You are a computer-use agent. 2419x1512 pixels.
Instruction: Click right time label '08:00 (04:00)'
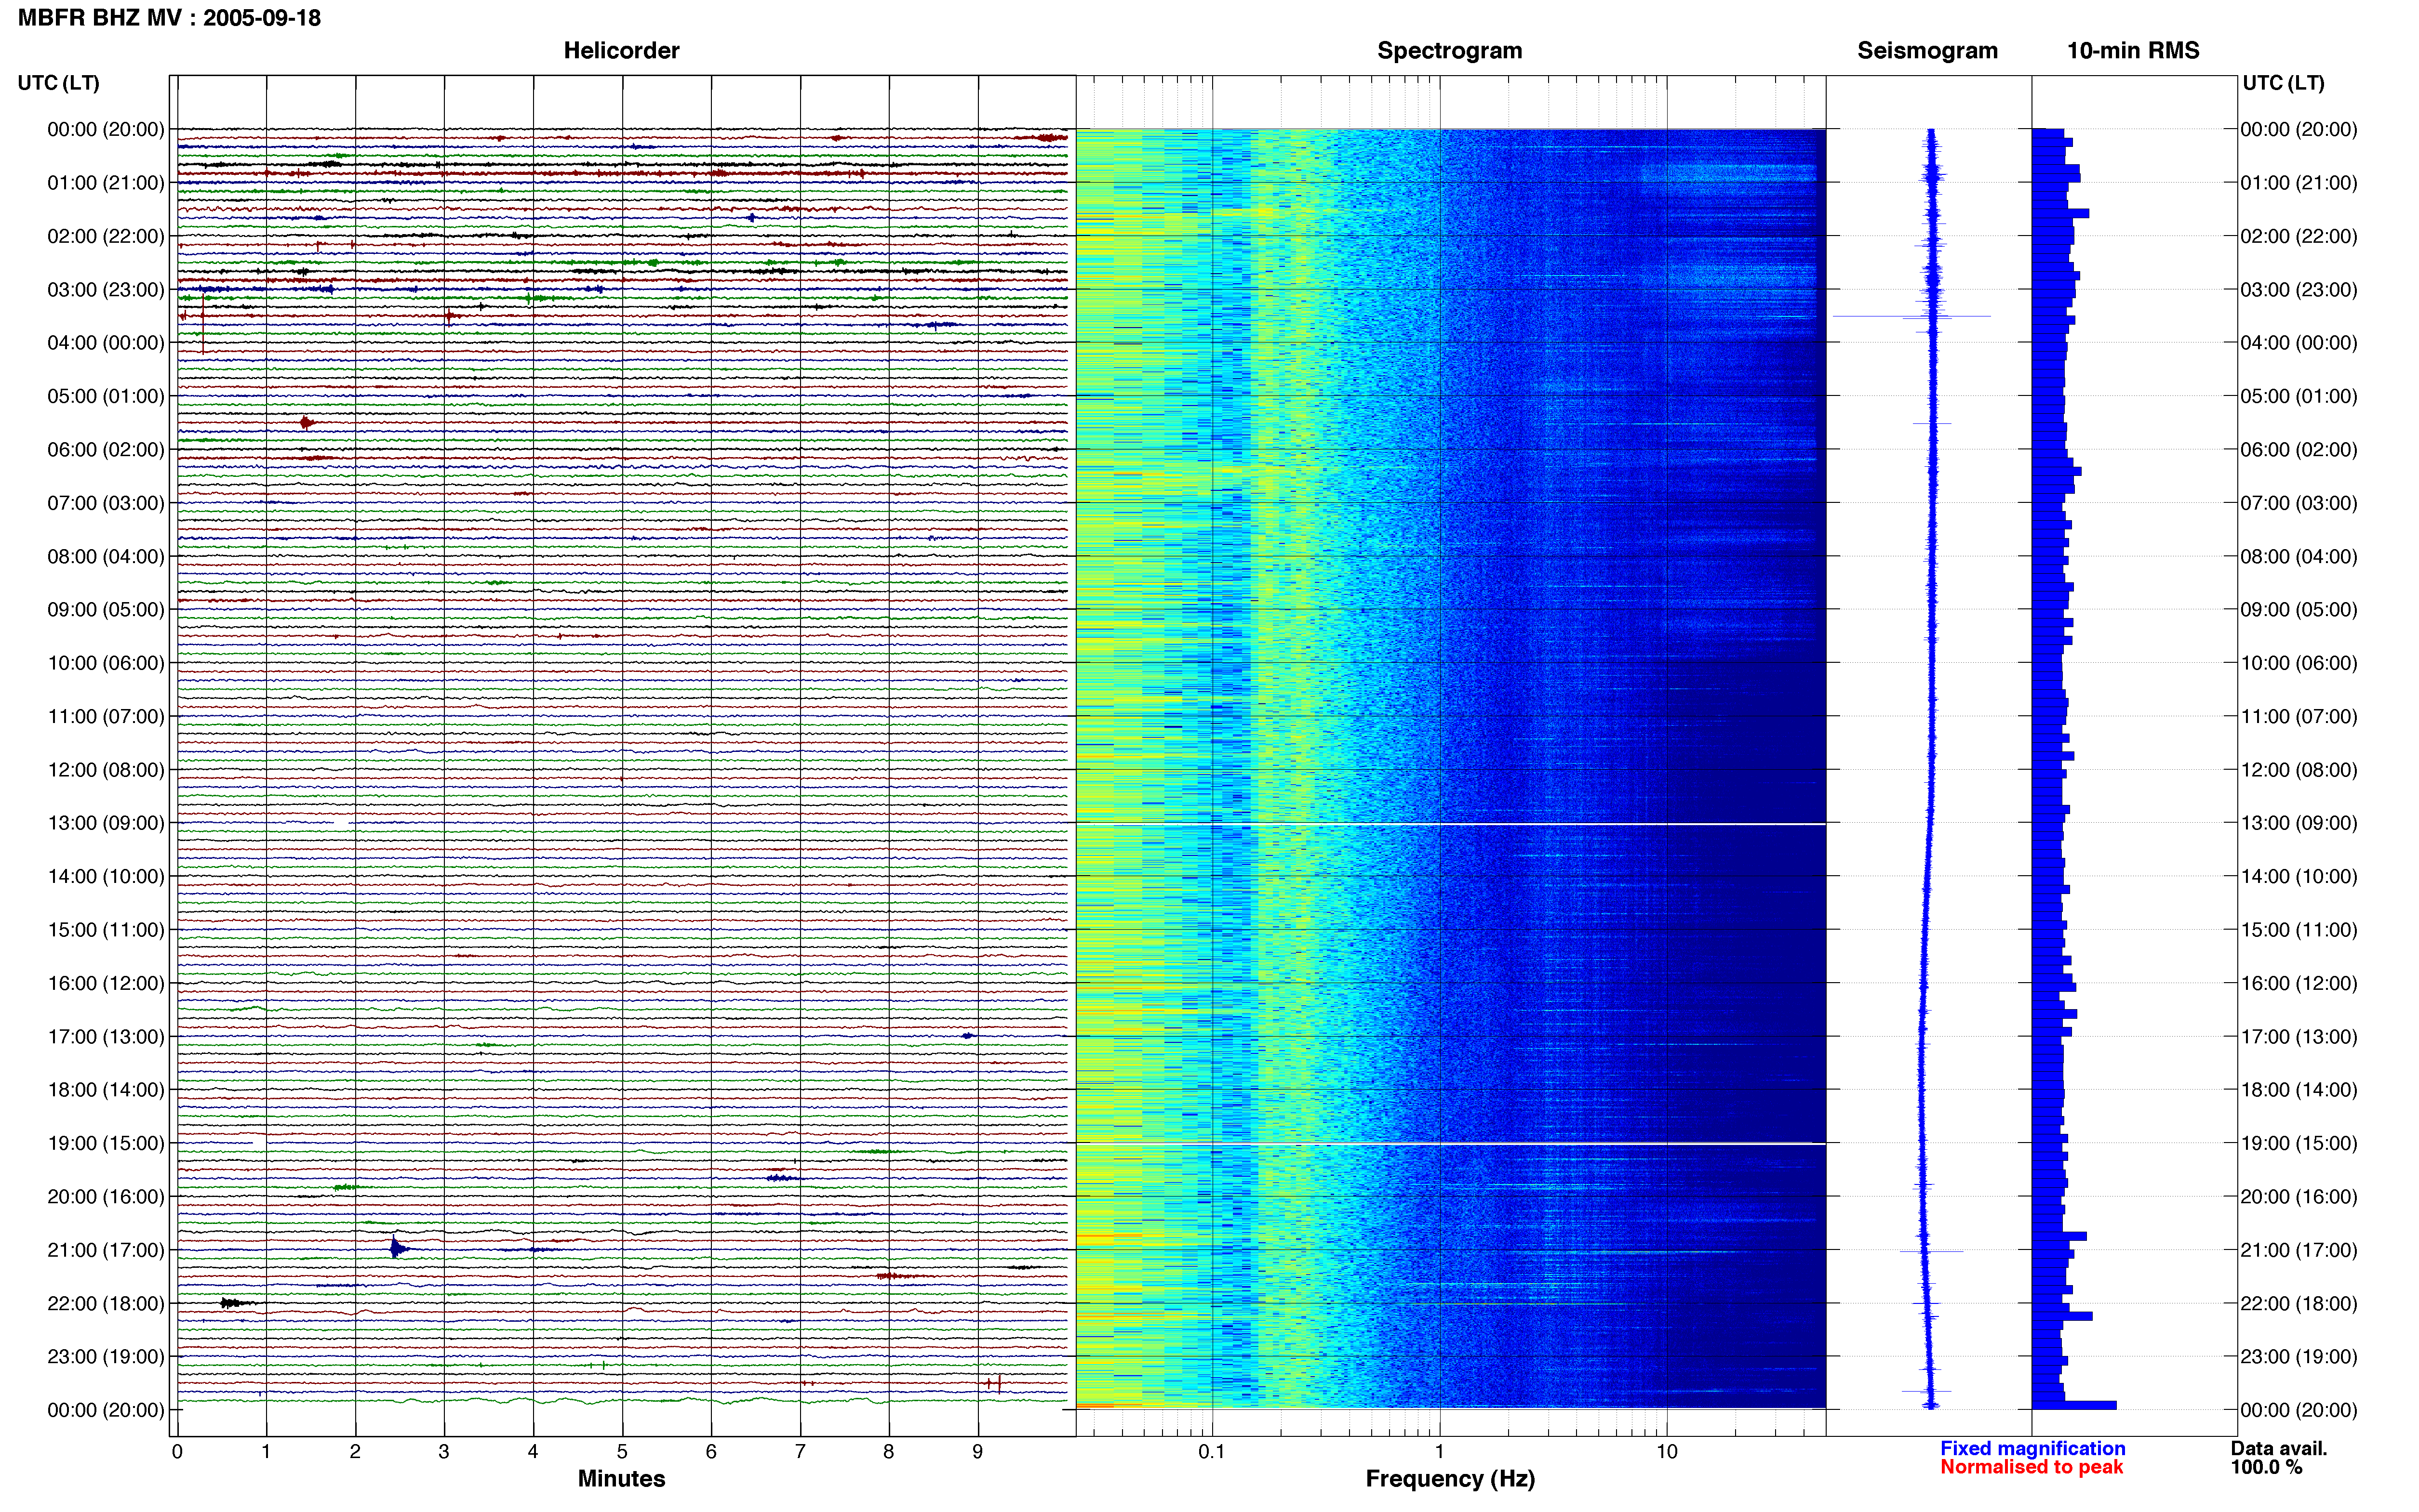pos(2299,556)
